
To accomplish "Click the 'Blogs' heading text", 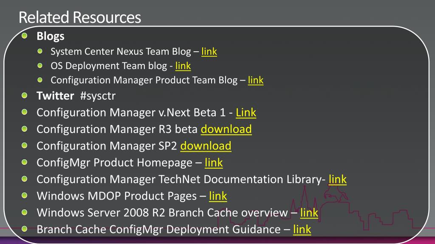I will [51, 36].
